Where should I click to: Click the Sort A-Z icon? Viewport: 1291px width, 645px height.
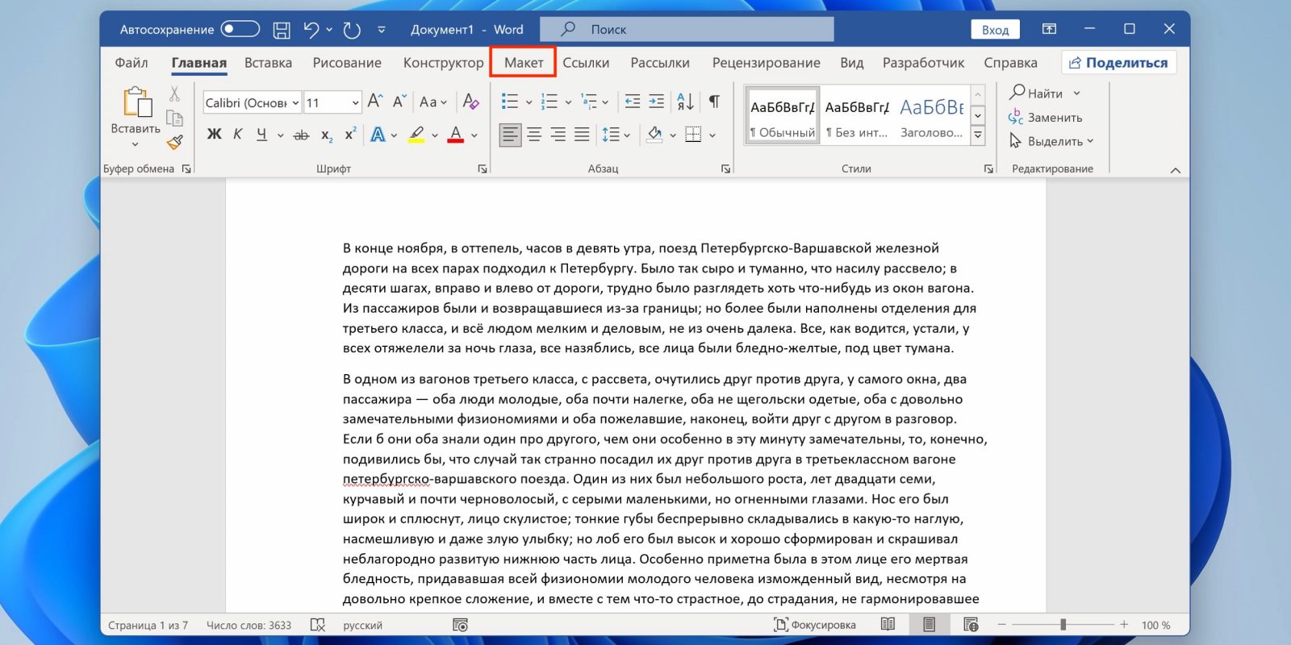685,102
